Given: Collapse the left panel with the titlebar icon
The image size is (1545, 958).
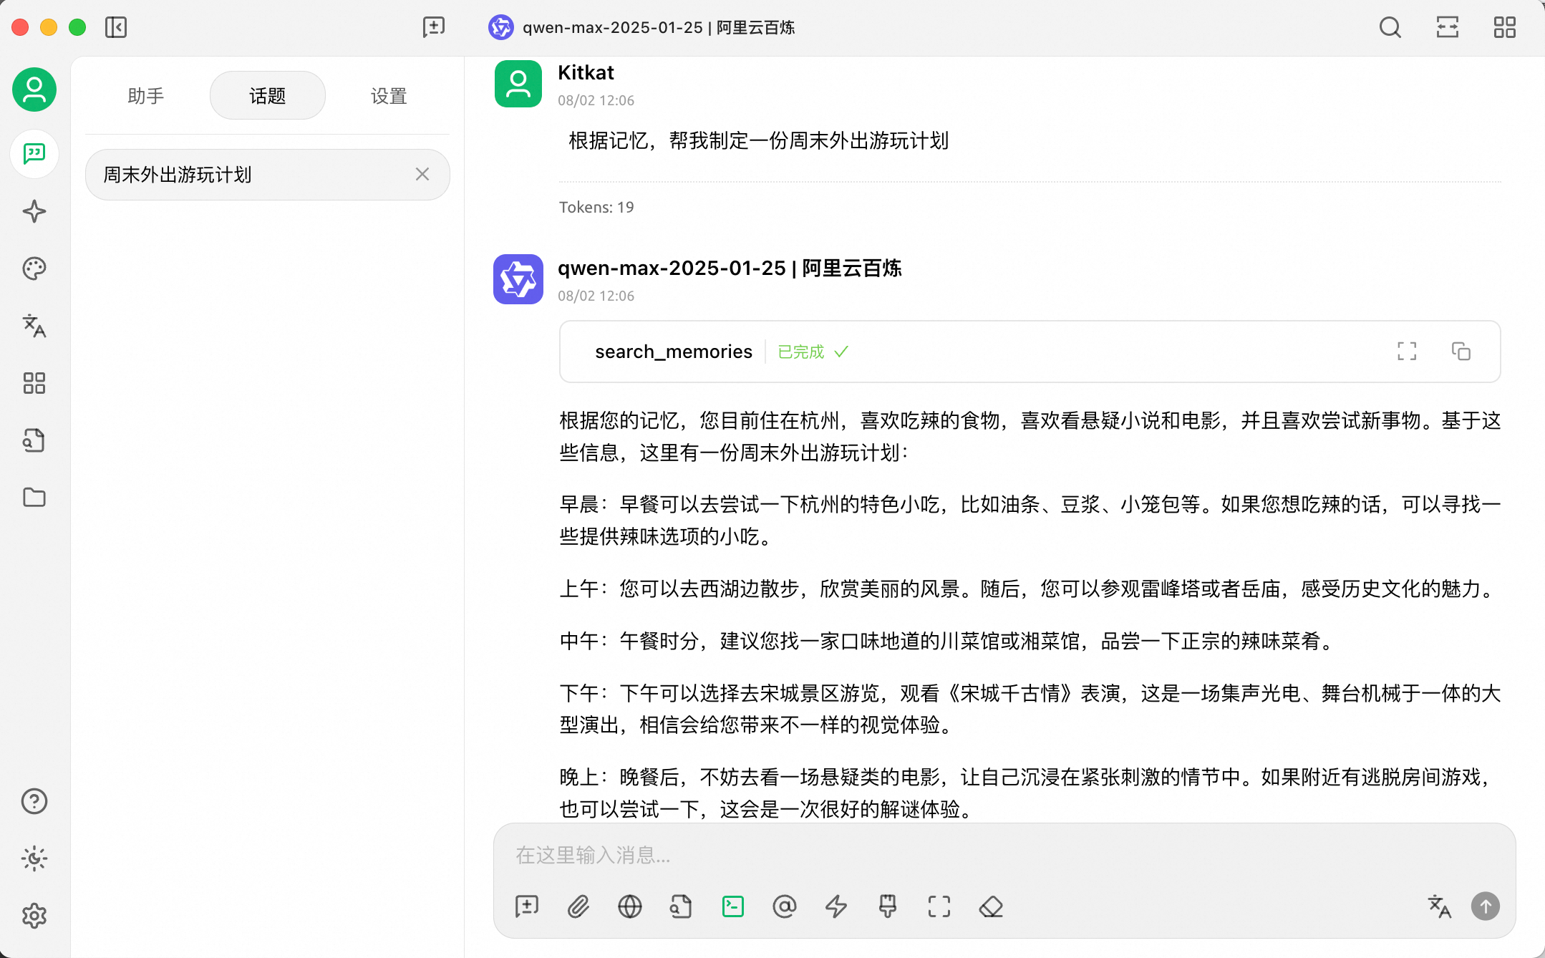Looking at the screenshot, I should coord(116,27).
